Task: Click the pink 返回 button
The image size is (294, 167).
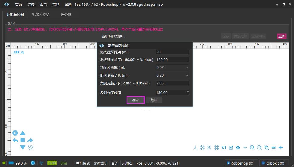Action: point(281,36)
